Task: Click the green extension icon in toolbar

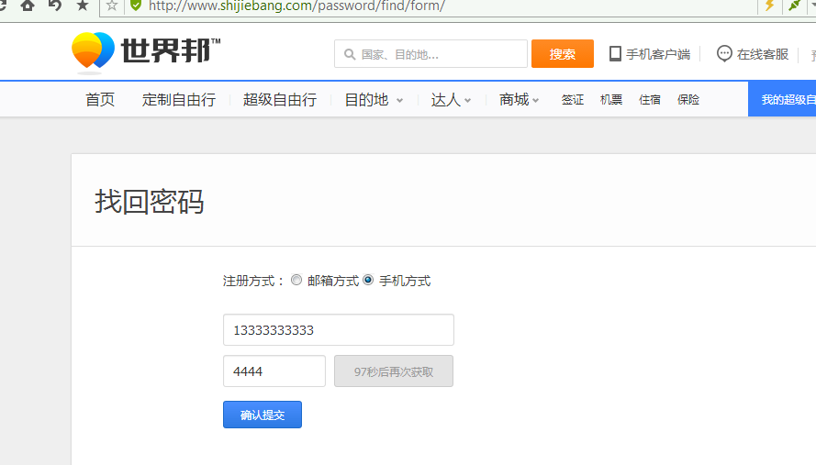Action: click(x=794, y=6)
